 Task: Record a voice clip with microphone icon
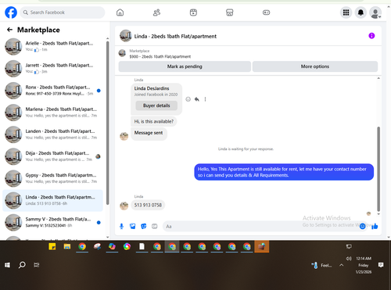pyautogui.click(x=121, y=226)
